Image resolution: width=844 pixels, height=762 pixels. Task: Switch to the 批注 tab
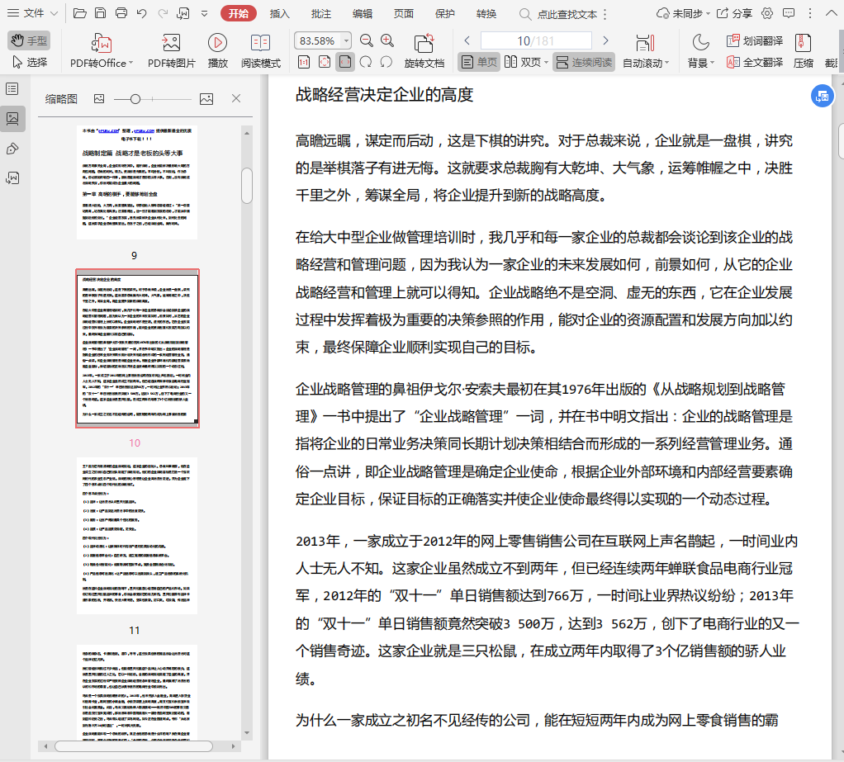pos(320,13)
